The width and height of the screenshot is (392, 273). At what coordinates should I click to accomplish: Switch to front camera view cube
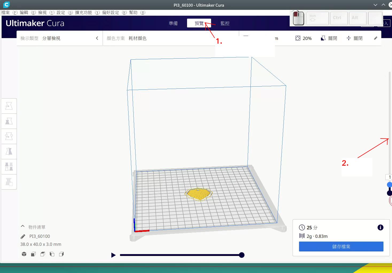[33, 254]
